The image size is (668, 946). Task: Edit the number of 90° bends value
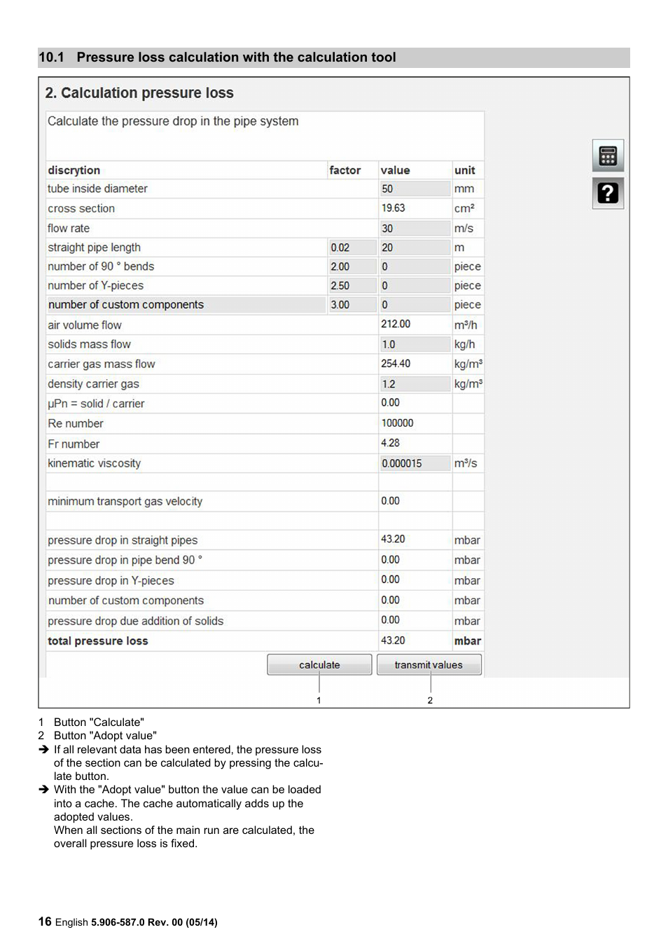(415, 266)
